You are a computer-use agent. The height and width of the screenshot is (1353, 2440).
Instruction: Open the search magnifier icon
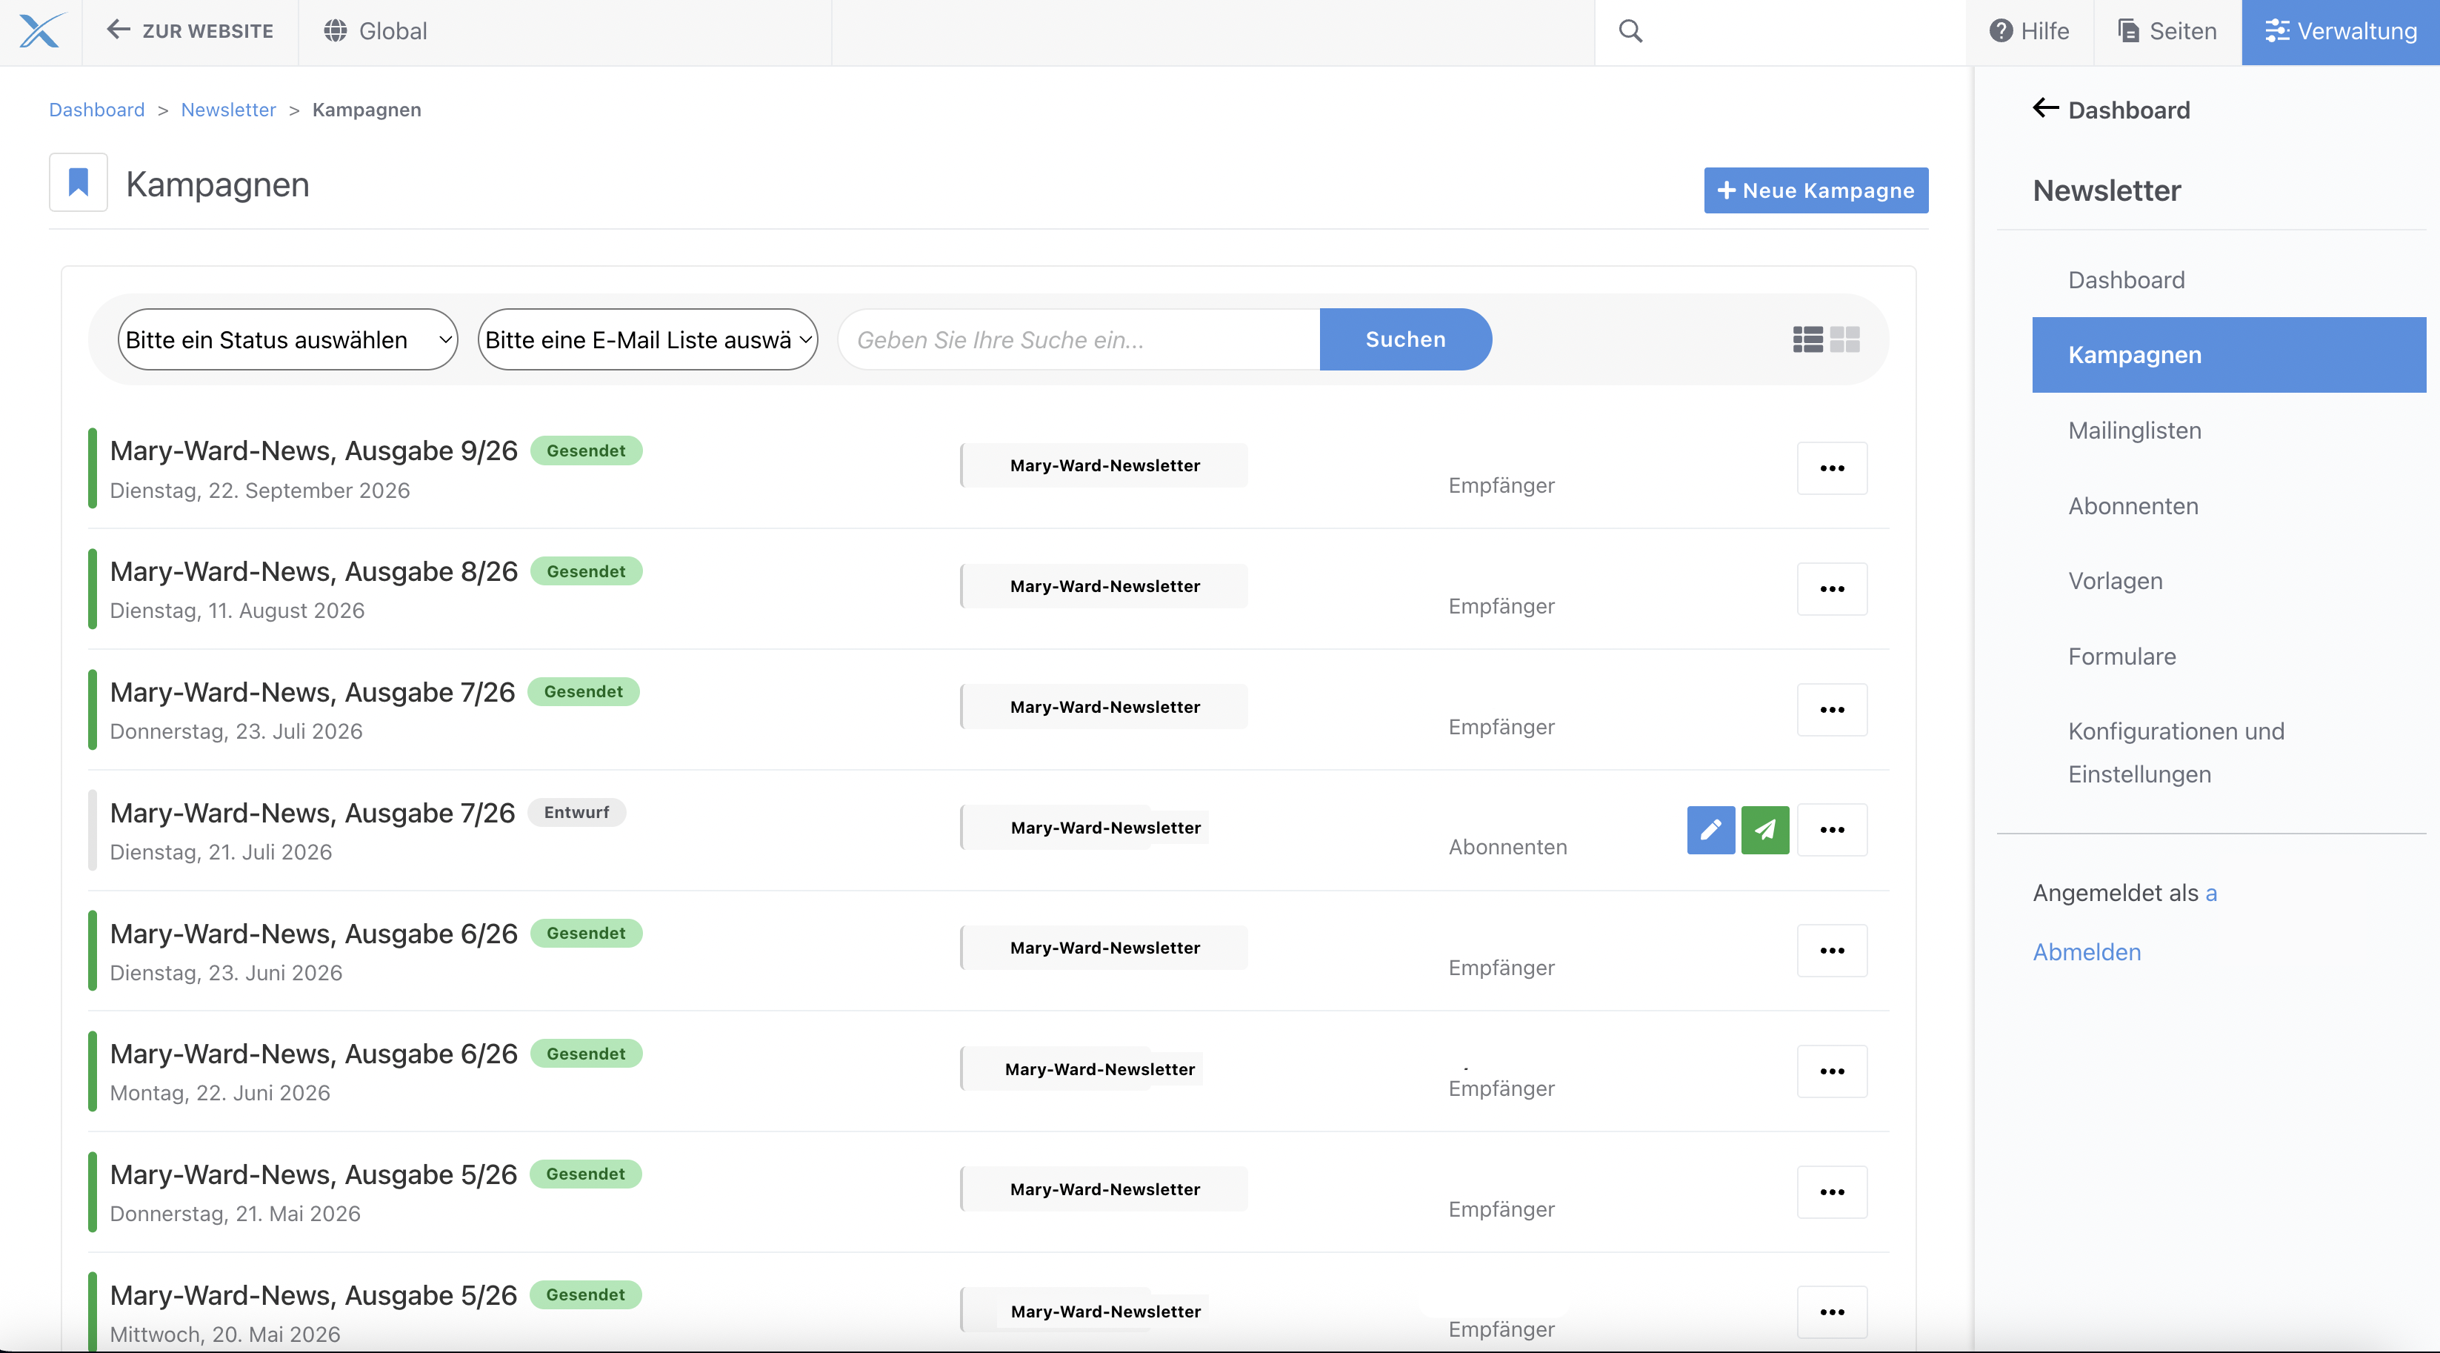click(x=1630, y=31)
